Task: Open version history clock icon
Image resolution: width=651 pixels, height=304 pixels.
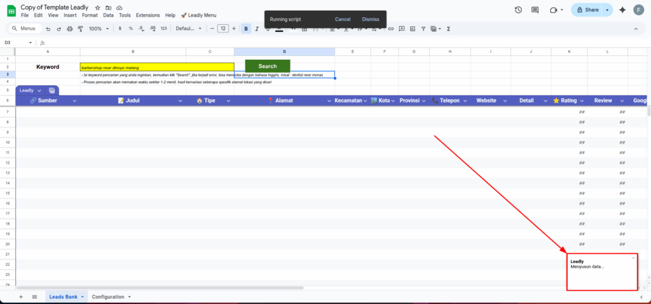Action: 518,10
